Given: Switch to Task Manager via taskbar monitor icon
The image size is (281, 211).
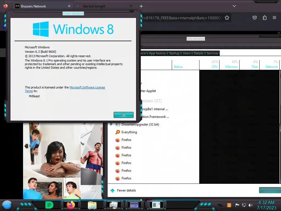Looking at the screenshot, I should (x=113, y=205).
